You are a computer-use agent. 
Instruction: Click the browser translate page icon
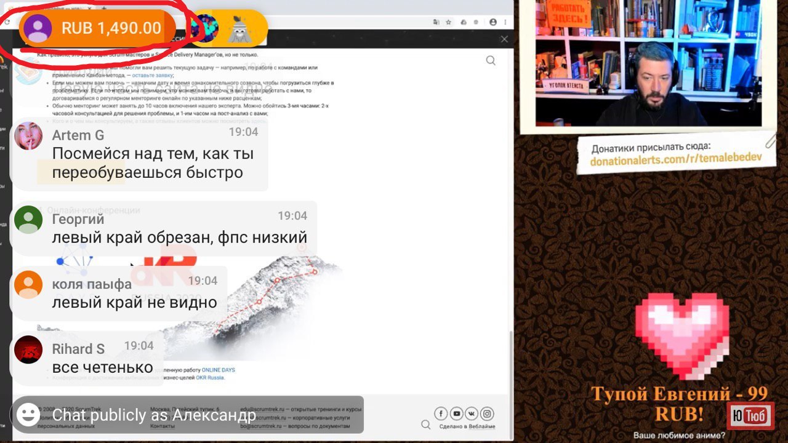click(436, 22)
